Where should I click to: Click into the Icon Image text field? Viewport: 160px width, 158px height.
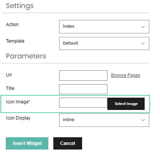click(83, 103)
